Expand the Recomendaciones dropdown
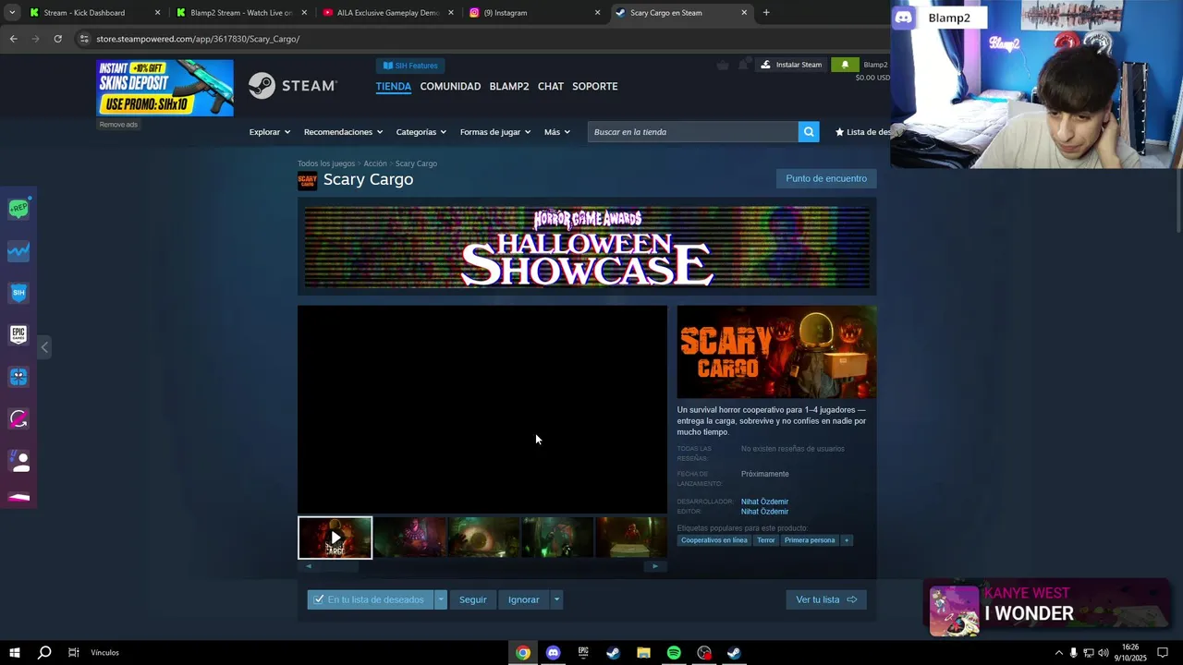1183x665 pixels. pyautogui.click(x=343, y=132)
